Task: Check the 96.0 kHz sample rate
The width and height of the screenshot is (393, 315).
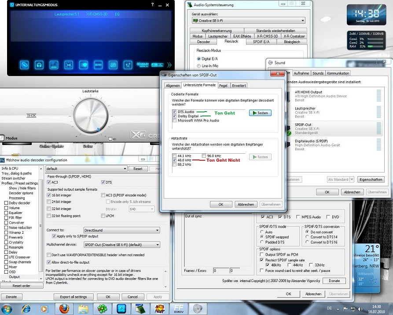Action: (204, 156)
